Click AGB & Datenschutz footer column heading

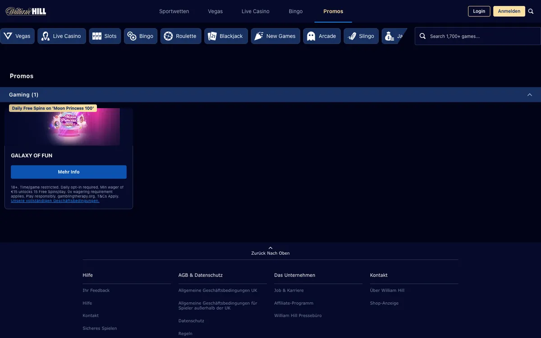(x=201, y=275)
